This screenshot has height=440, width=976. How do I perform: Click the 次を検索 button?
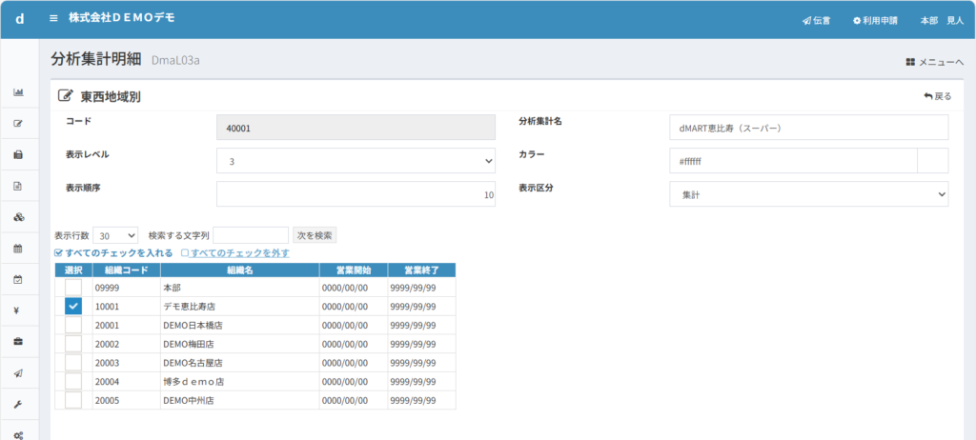coord(315,235)
